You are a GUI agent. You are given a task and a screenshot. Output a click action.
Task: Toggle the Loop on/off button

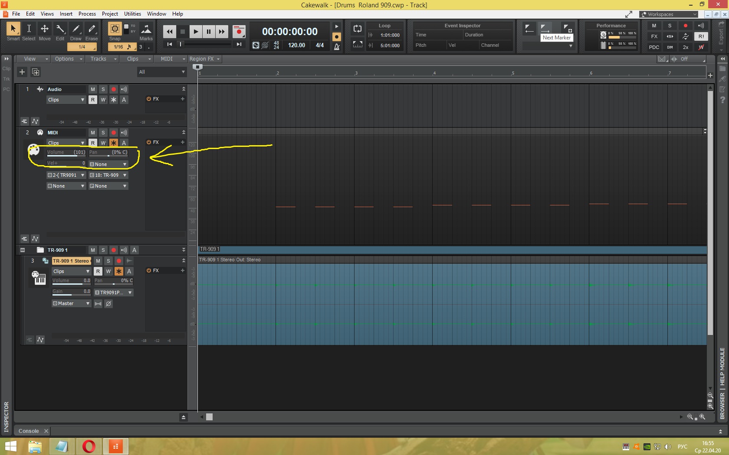pos(358,29)
